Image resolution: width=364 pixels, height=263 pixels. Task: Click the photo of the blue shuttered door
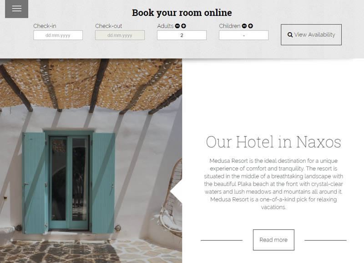pyautogui.click(x=91, y=161)
